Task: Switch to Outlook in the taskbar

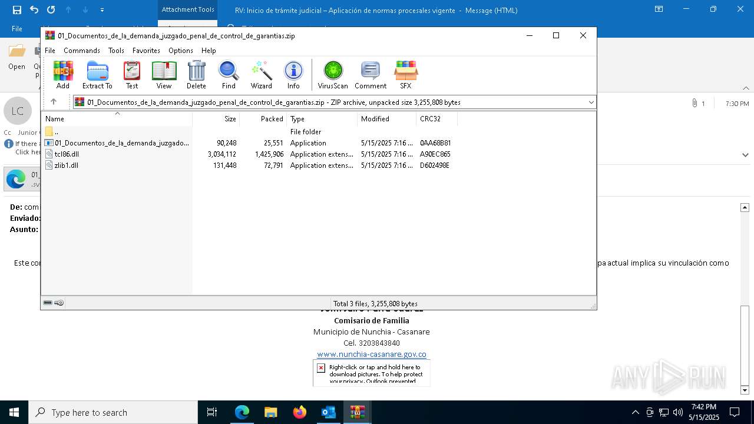Action: pyautogui.click(x=329, y=412)
